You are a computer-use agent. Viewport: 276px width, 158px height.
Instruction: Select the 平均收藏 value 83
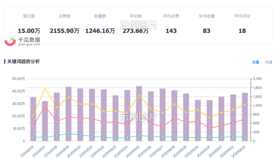click(207, 31)
